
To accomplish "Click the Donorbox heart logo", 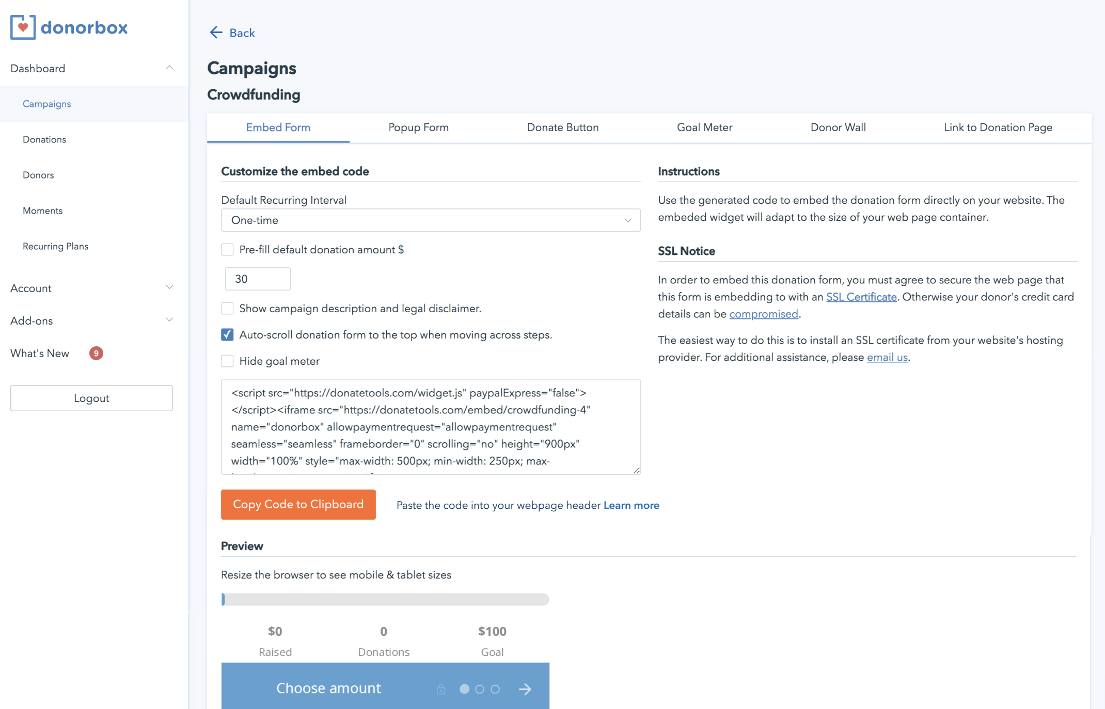I will pyautogui.click(x=23, y=27).
